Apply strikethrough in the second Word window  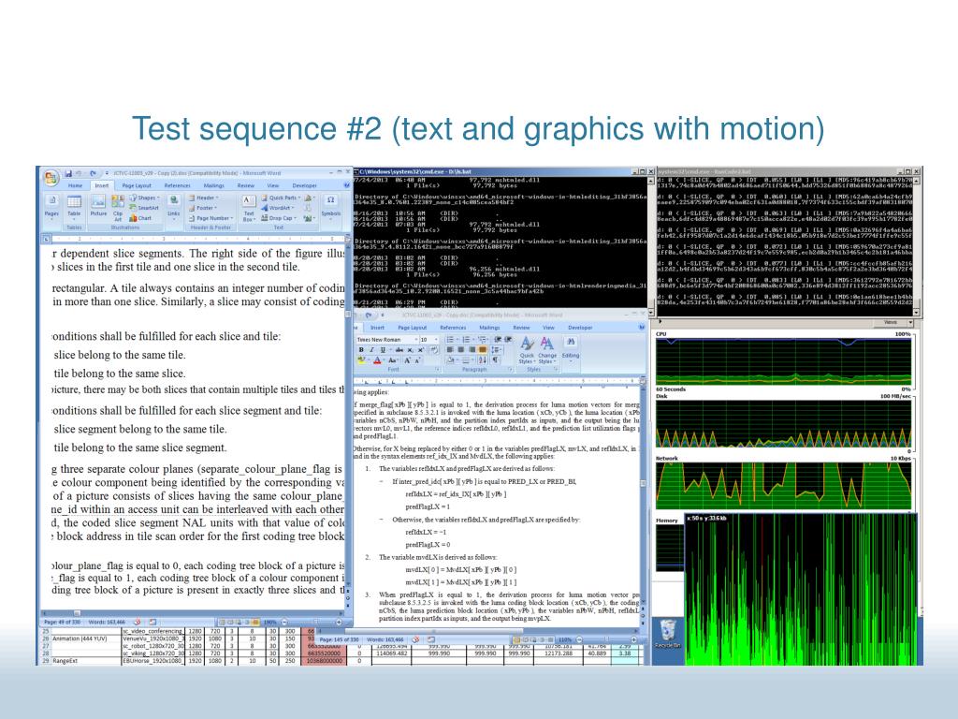click(x=399, y=350)
